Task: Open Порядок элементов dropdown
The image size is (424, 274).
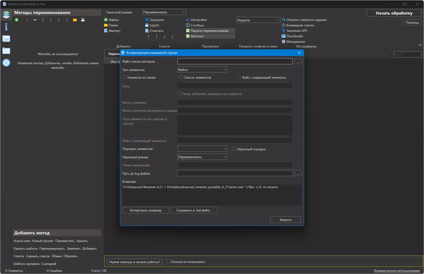Action: tap(202, 149)
